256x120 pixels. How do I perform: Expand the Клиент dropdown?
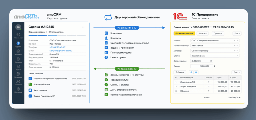click(234, 40)
